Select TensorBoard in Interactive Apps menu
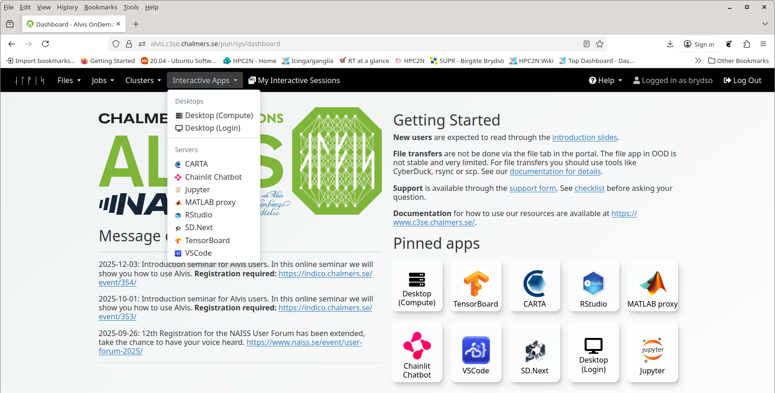 (x=207, y=240)
